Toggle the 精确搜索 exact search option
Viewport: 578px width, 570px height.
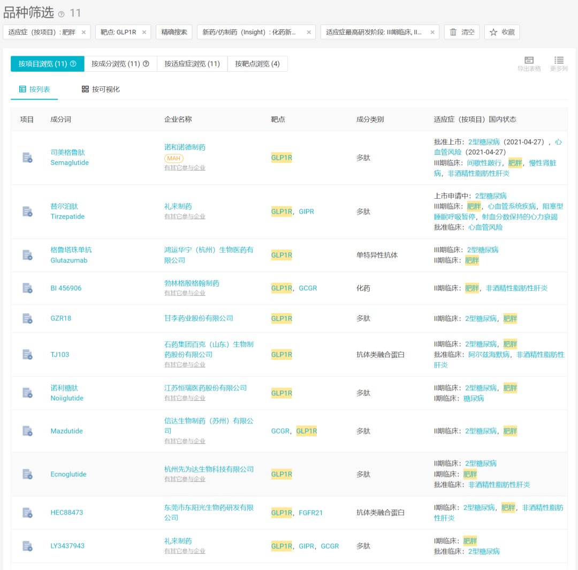pyautogui.click(x=174, y=32)
